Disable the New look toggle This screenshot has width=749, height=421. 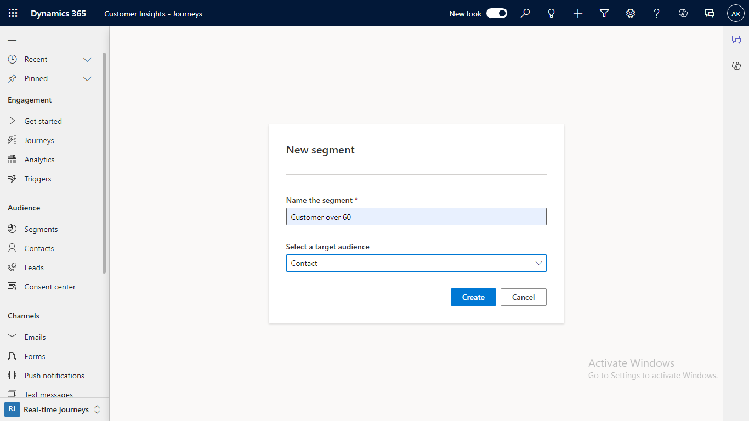[496, 13]
